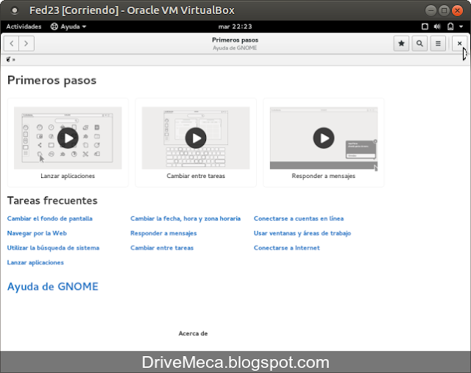Open Cambiar entre tareas link in tasks list
Screen dimensions: 471x373
(162, 248)
